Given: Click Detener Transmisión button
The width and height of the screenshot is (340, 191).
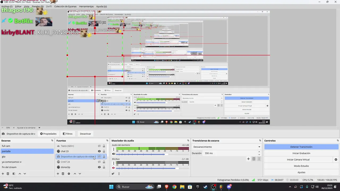Looking at the screenshot, I should [301, 147].
